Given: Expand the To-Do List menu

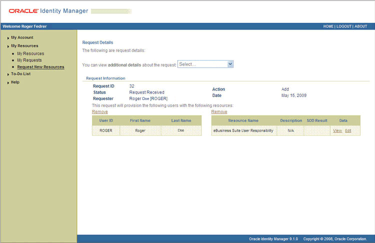Looking at the screenshot, I should coord(20,74).
